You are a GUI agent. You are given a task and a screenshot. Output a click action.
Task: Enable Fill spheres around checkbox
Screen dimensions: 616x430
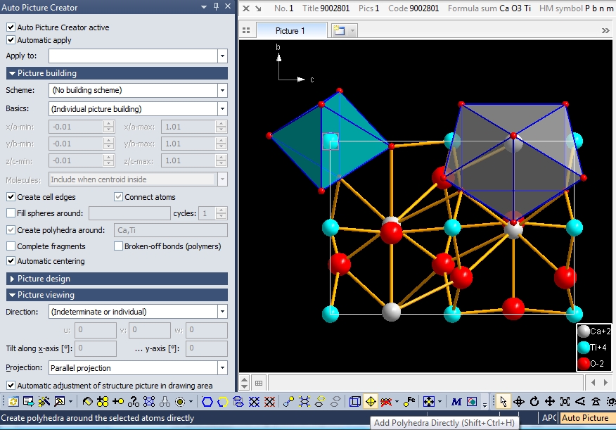tap(11, 213)
